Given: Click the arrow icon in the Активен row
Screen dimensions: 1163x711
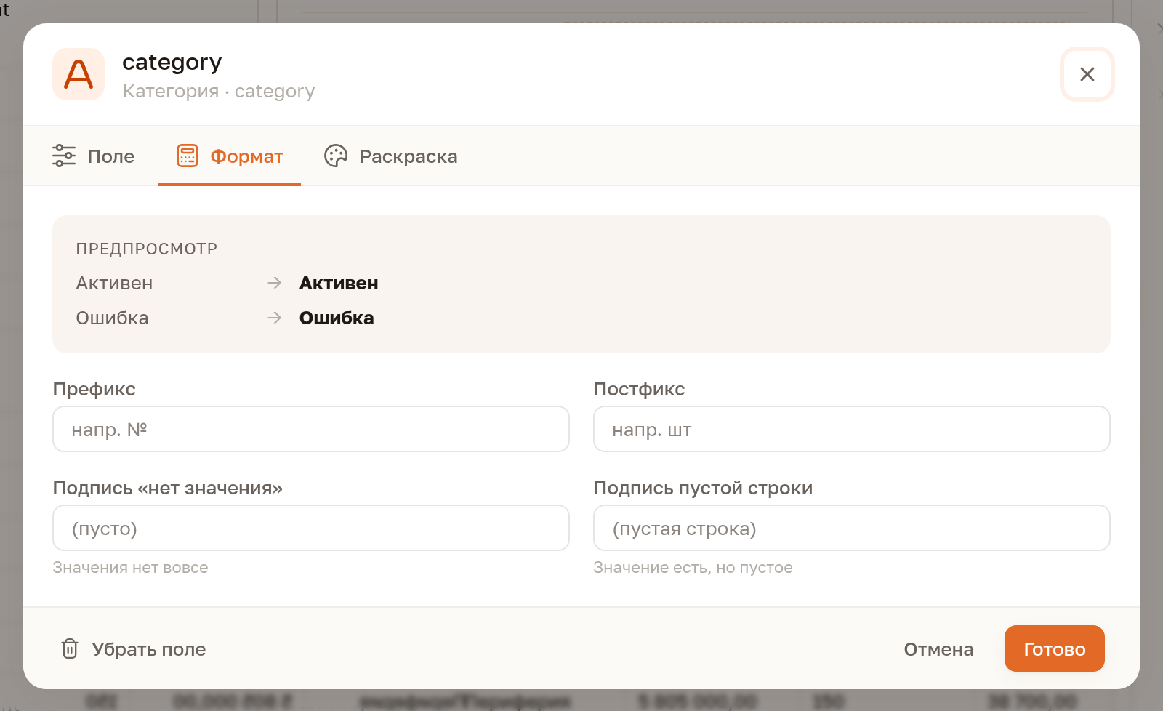Looking at the screenshot, I should point(274,283).
